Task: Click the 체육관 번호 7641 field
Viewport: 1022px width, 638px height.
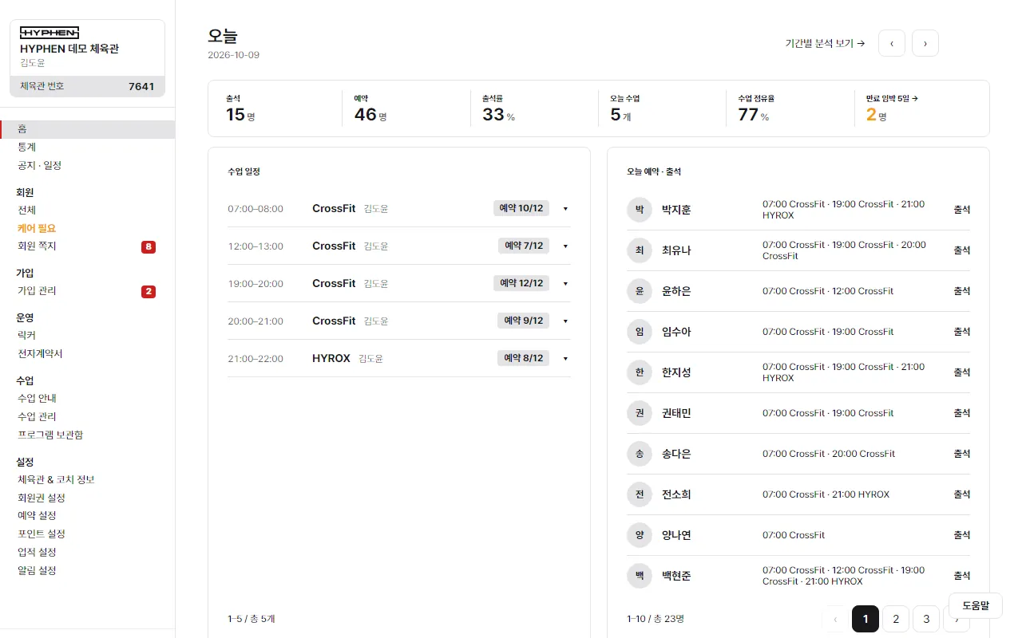Action: point(87,86)
